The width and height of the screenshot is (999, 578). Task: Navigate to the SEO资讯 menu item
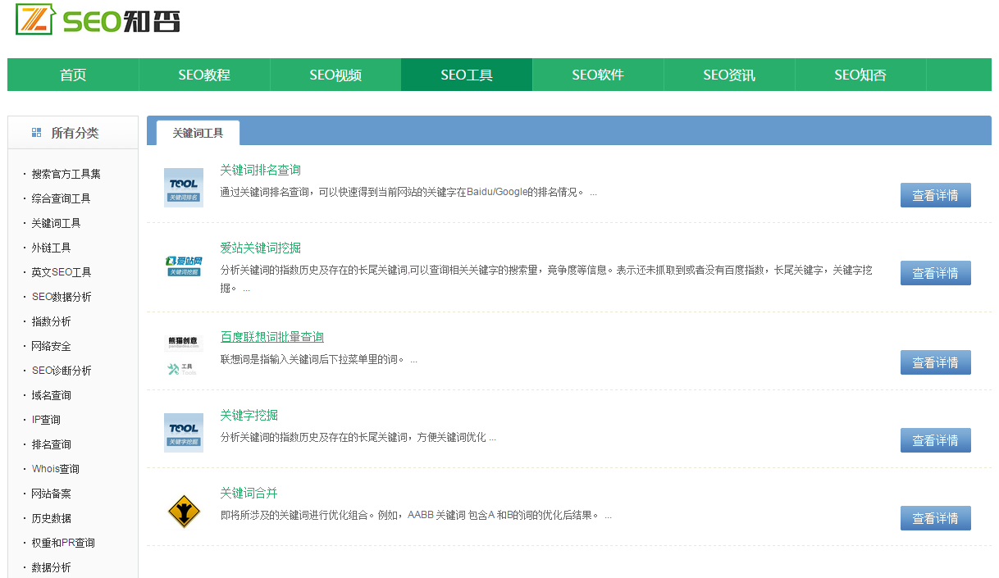729,75
